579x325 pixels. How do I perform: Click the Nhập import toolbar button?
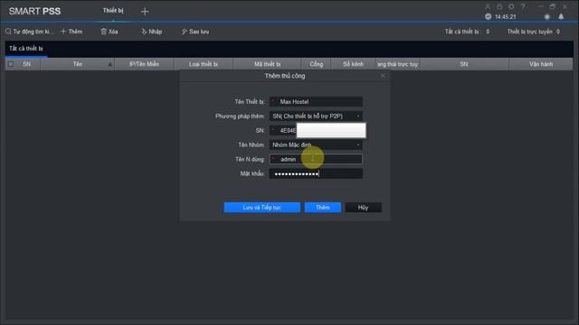coord(152,32)
